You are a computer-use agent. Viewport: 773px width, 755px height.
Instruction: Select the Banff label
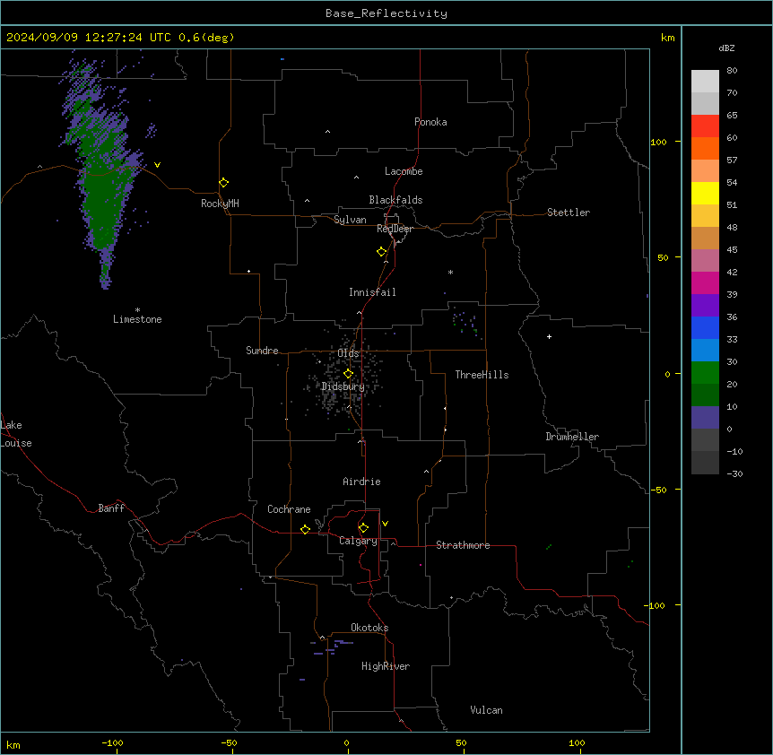(111, 508)
